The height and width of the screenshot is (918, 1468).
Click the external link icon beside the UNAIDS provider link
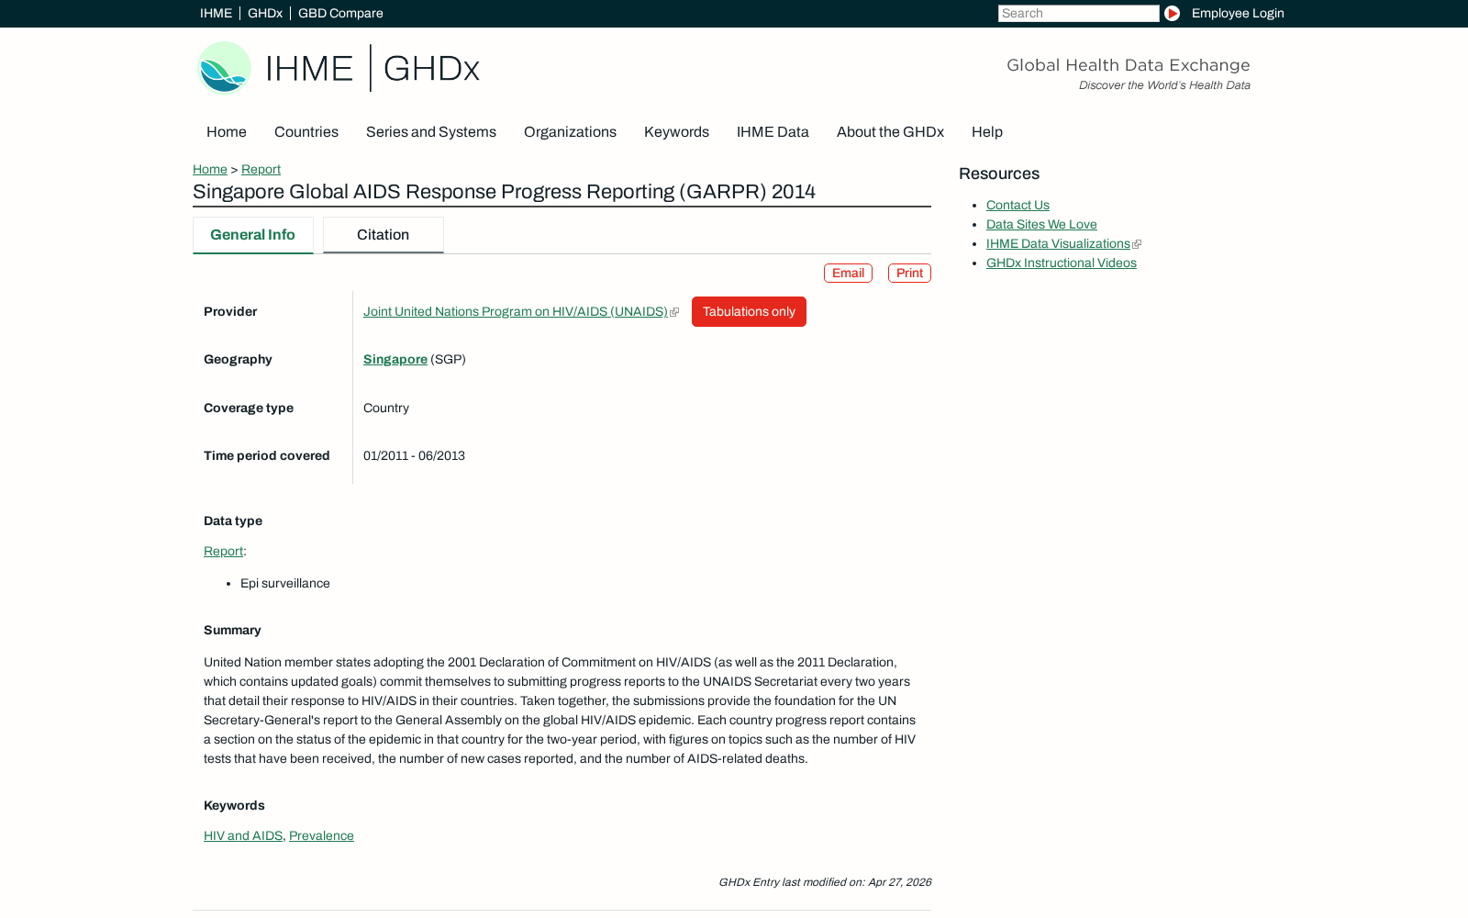tap(674, 312)
